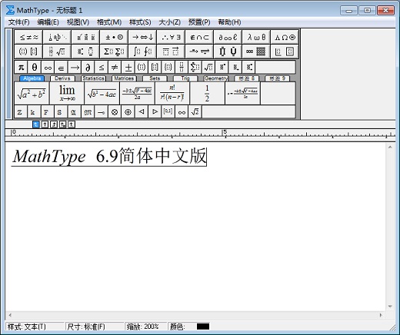Image resolution: width=400 pixels, height=335 pixels.
Task: Insert the partial derivative symbol
Action: tap(88, 68)
